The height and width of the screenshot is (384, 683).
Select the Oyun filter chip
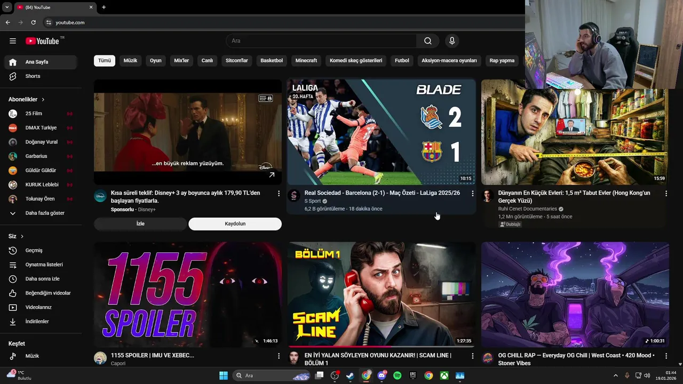click(x=155, y=61)
